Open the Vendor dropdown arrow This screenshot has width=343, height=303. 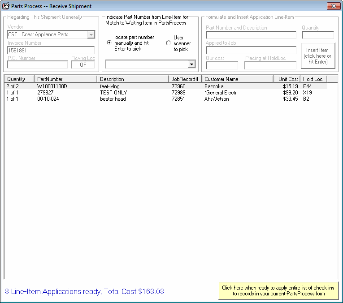[x=91, y=34]
